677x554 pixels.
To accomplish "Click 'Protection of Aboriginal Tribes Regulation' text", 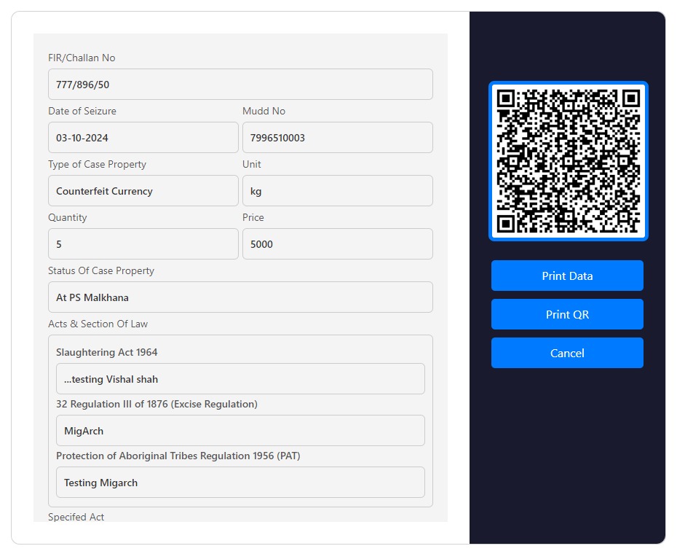I will 154,456.
